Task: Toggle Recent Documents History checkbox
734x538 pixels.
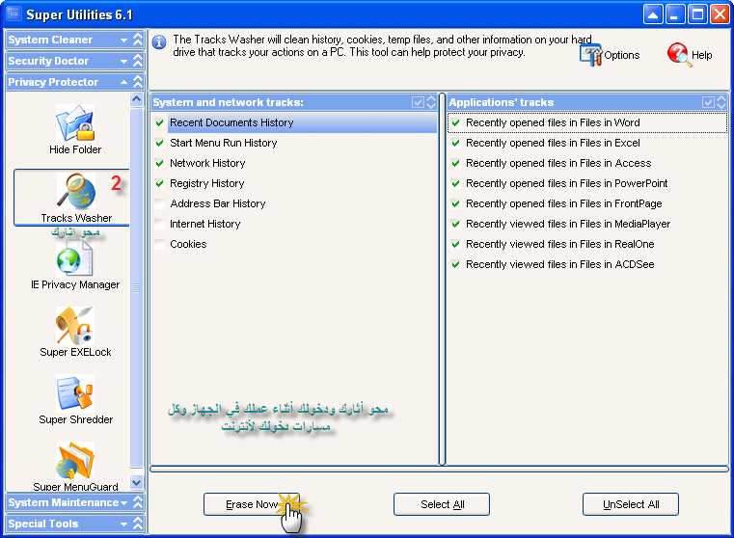Action: pos(159,122)
